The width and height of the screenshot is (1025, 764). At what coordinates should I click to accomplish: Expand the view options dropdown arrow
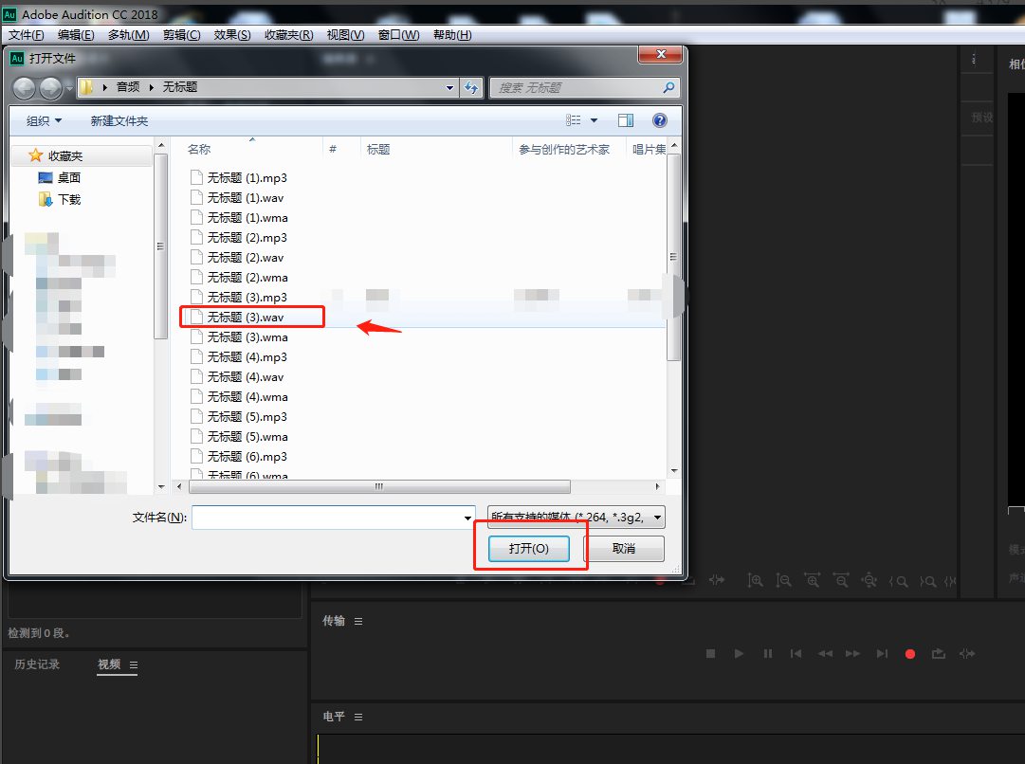[x=594, y=120]
